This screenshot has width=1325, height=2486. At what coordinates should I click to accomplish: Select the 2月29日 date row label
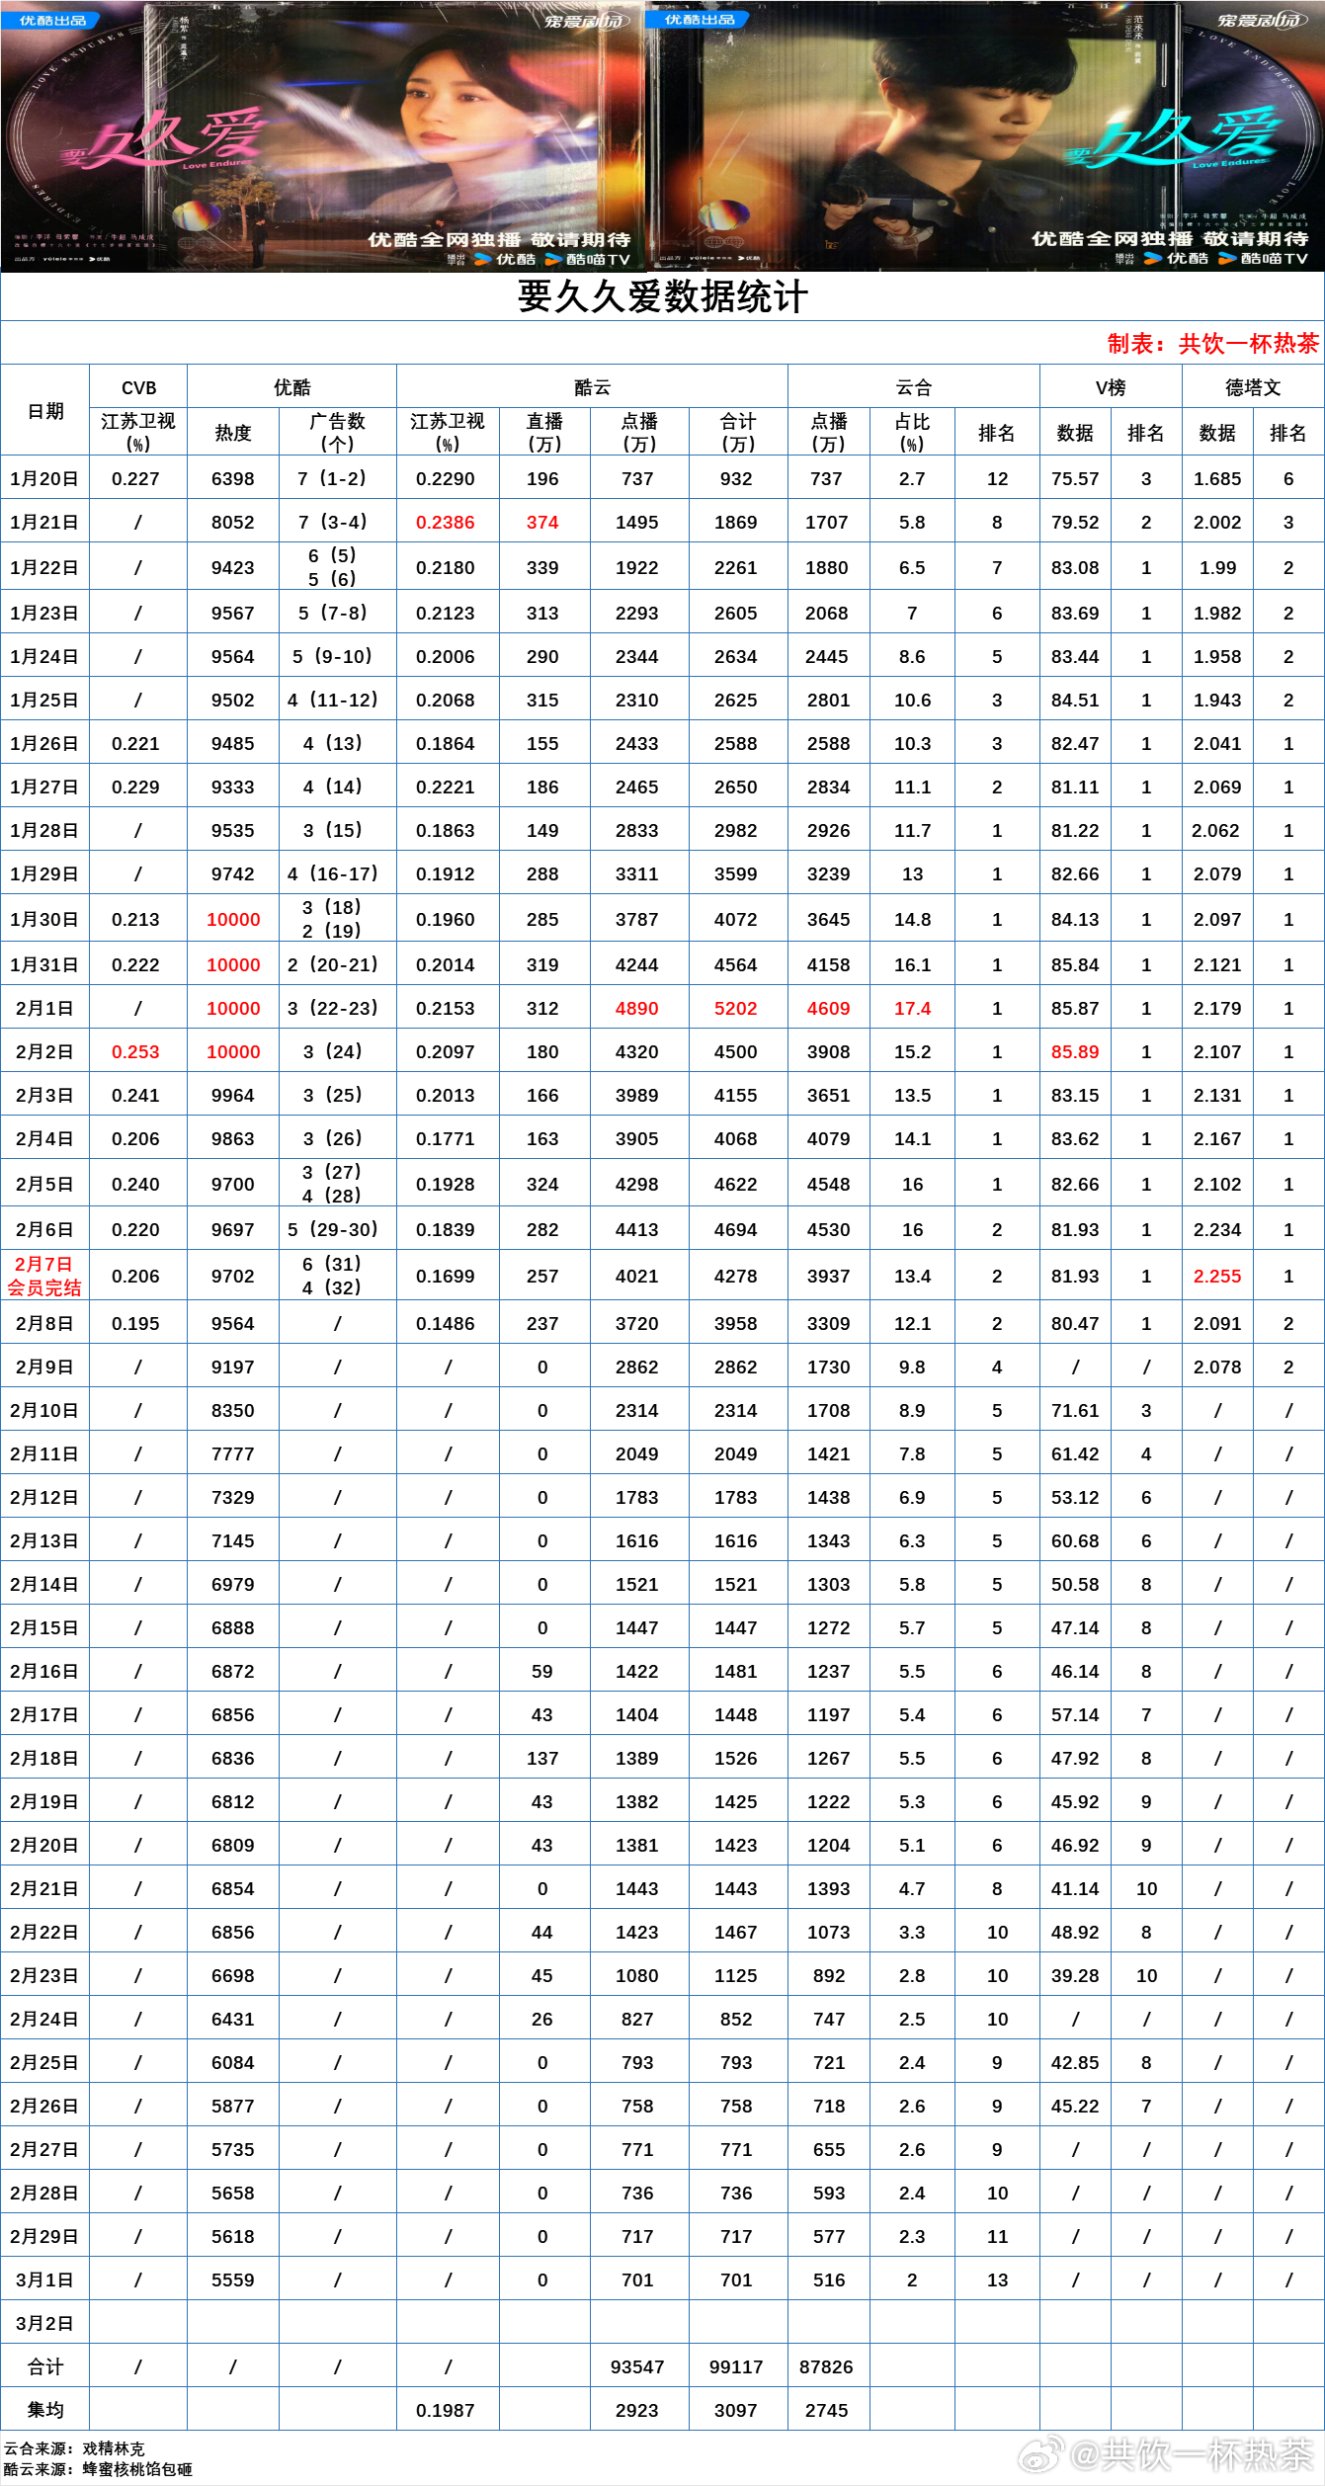click(44, 2236)
